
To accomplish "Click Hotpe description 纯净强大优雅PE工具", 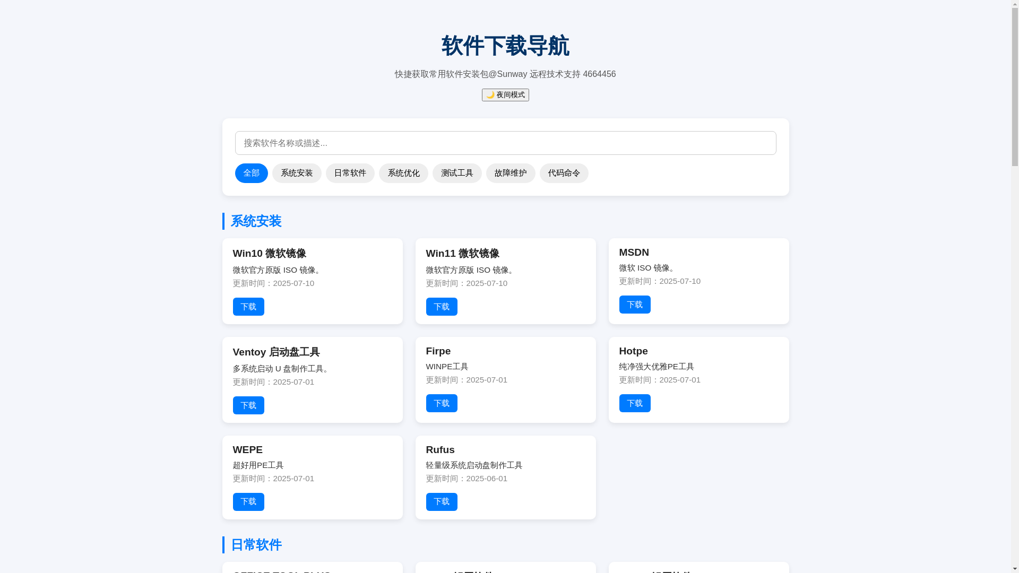I will (x=657, y=367).
